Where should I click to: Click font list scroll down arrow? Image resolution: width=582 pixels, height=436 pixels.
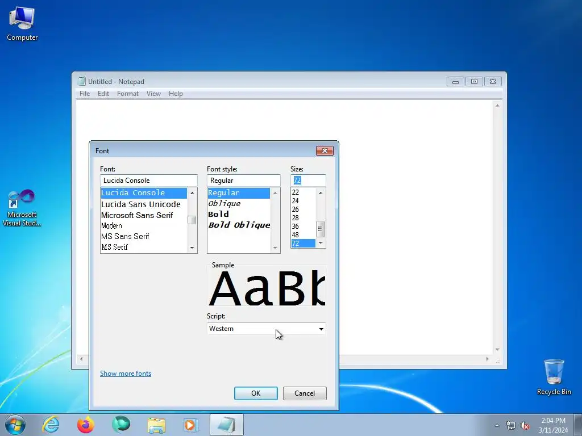(x=192, y=248)
